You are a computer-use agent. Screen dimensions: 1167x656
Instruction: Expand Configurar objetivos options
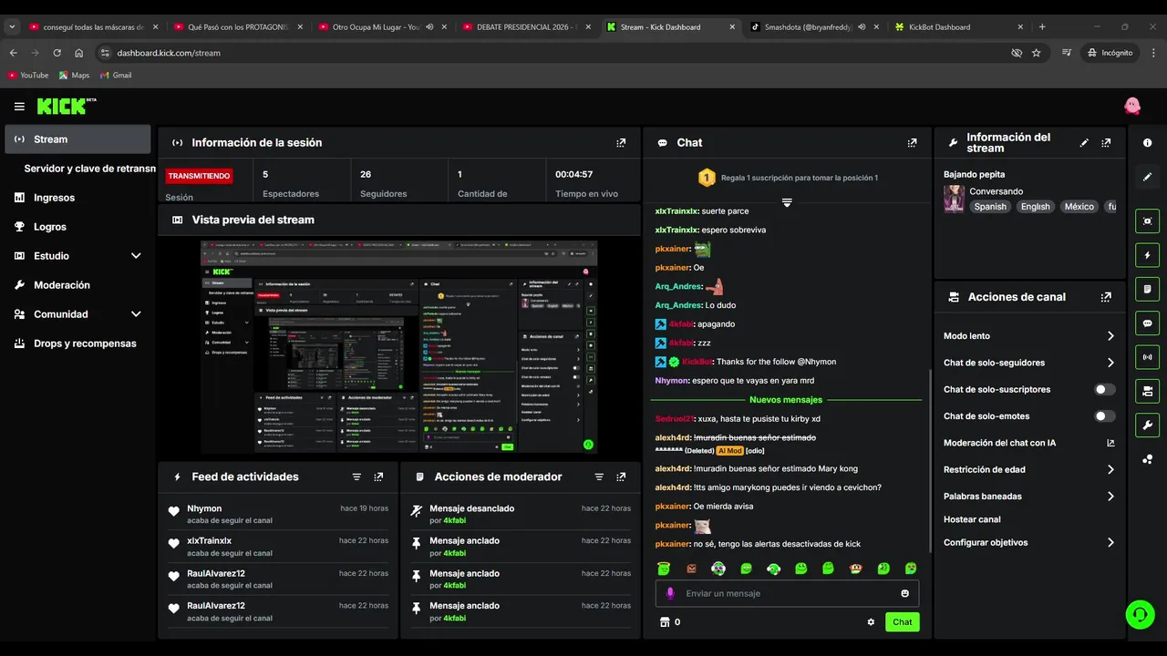point(1110,543)
